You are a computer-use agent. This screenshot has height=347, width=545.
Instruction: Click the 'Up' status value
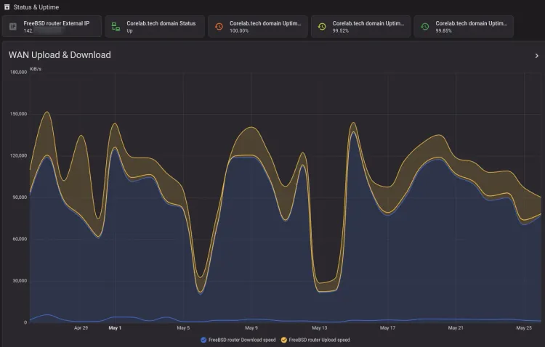point(129,31)
